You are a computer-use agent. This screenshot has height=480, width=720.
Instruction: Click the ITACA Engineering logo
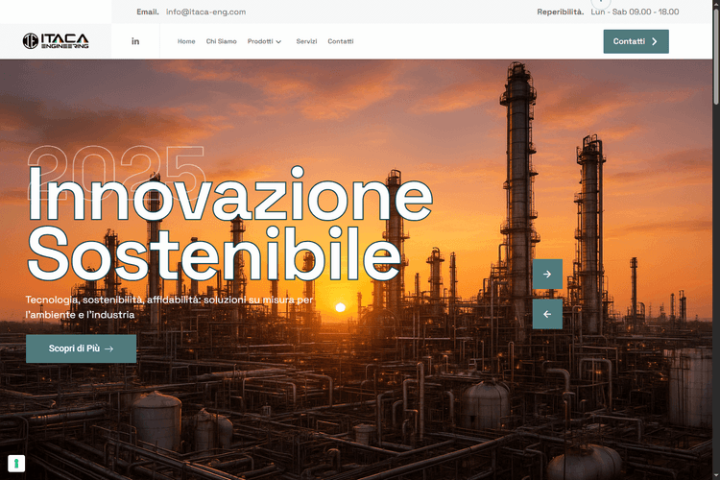tap(56, 41)
